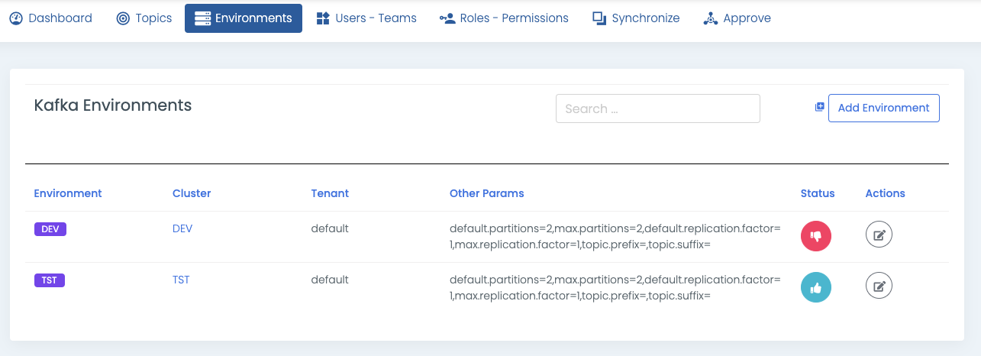
Task: Click the red thumbs-down status for DEV
Action: [x=816, y=236]
